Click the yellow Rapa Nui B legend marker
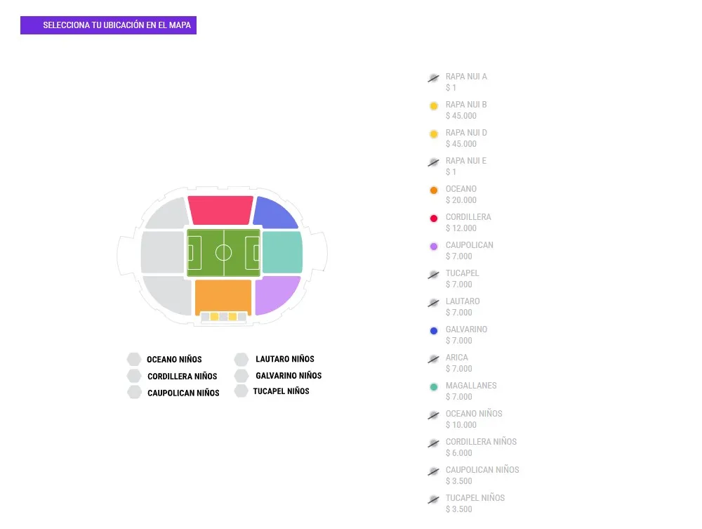This screenshot has width=702, height=529. (434, 105)
